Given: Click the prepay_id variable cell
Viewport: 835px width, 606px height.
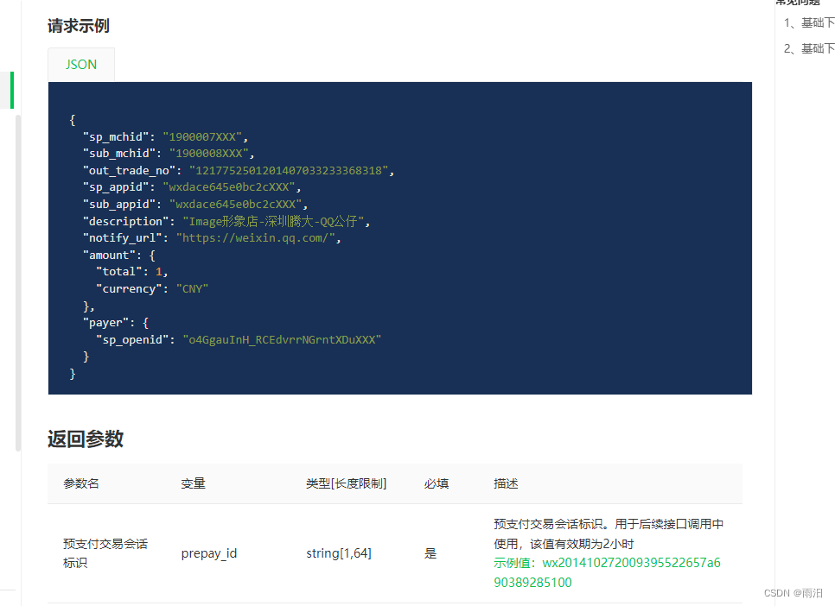Looking at the screenshot, I should [209, 553].
